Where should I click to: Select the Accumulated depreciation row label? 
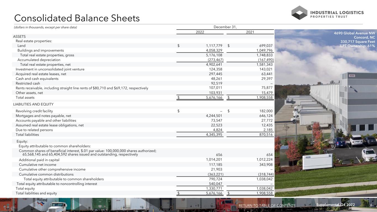[x=39, y=60]
